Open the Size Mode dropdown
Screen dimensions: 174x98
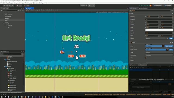pyautogui.click(x=159, y=55)
